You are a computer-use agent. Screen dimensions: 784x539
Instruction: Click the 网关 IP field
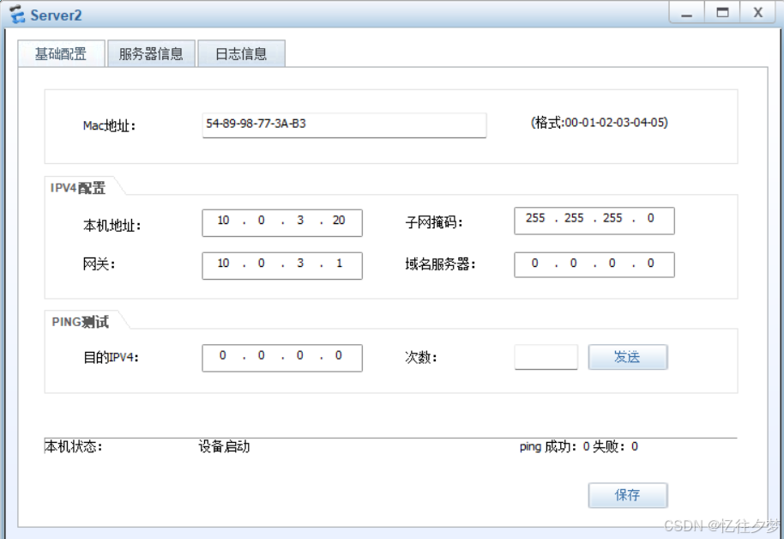tap(282, 266)
